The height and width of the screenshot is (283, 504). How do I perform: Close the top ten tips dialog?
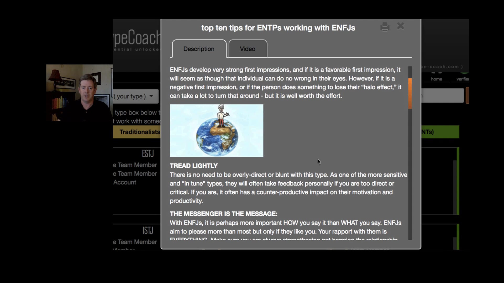[x=401, y=26]
